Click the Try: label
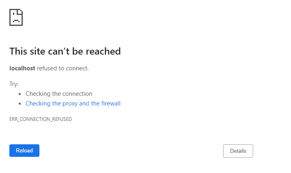 pos(14,84)
